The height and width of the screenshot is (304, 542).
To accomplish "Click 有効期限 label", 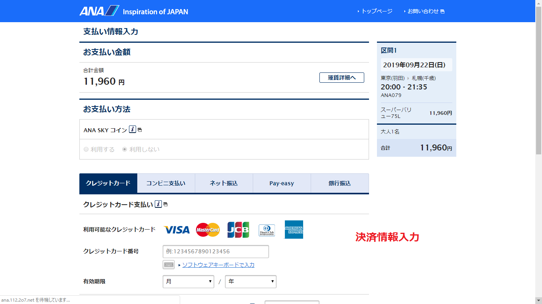I will click(94, 281).
